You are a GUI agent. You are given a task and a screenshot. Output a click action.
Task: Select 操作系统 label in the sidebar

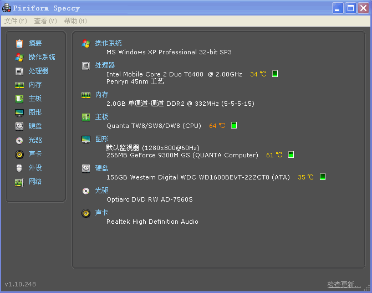pos(42,57)
